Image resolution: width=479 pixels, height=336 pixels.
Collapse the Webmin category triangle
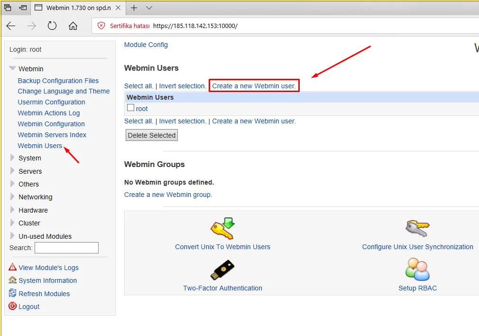click(x=12, y=68)
